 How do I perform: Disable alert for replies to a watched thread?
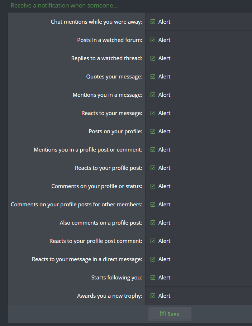point(153,58)
